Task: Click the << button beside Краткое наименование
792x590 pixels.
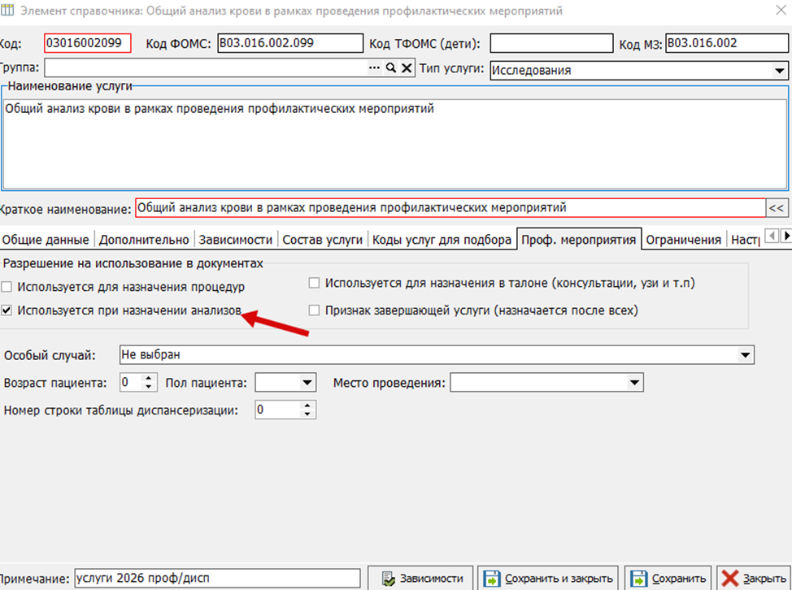Action: [777, 208]
